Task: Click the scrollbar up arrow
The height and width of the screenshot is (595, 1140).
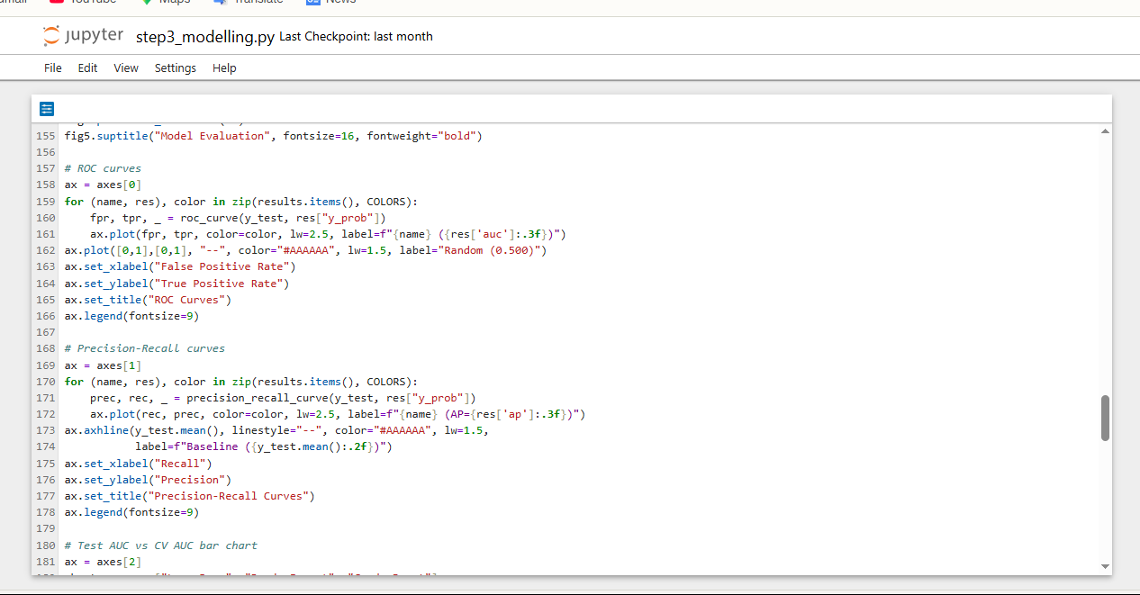Action: coord(1105,131)
